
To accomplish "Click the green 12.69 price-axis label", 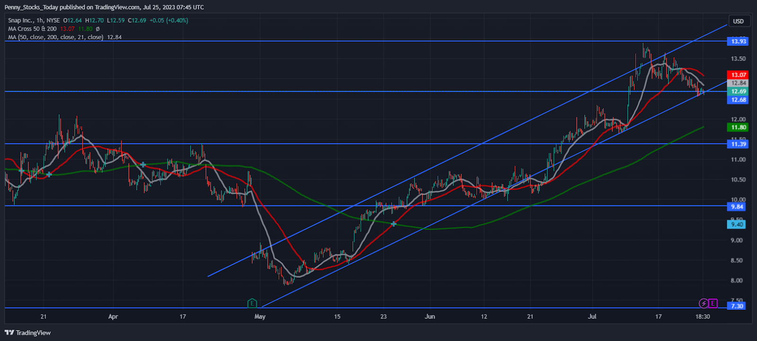I will [x=739, y=92].
